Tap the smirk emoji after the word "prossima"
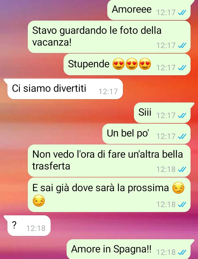 pyautogui.click(x=178, y=188)
